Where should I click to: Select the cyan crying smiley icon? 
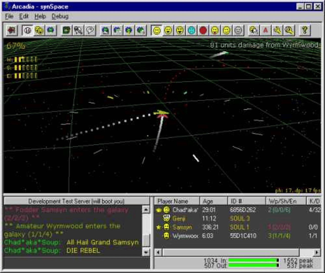191,31
